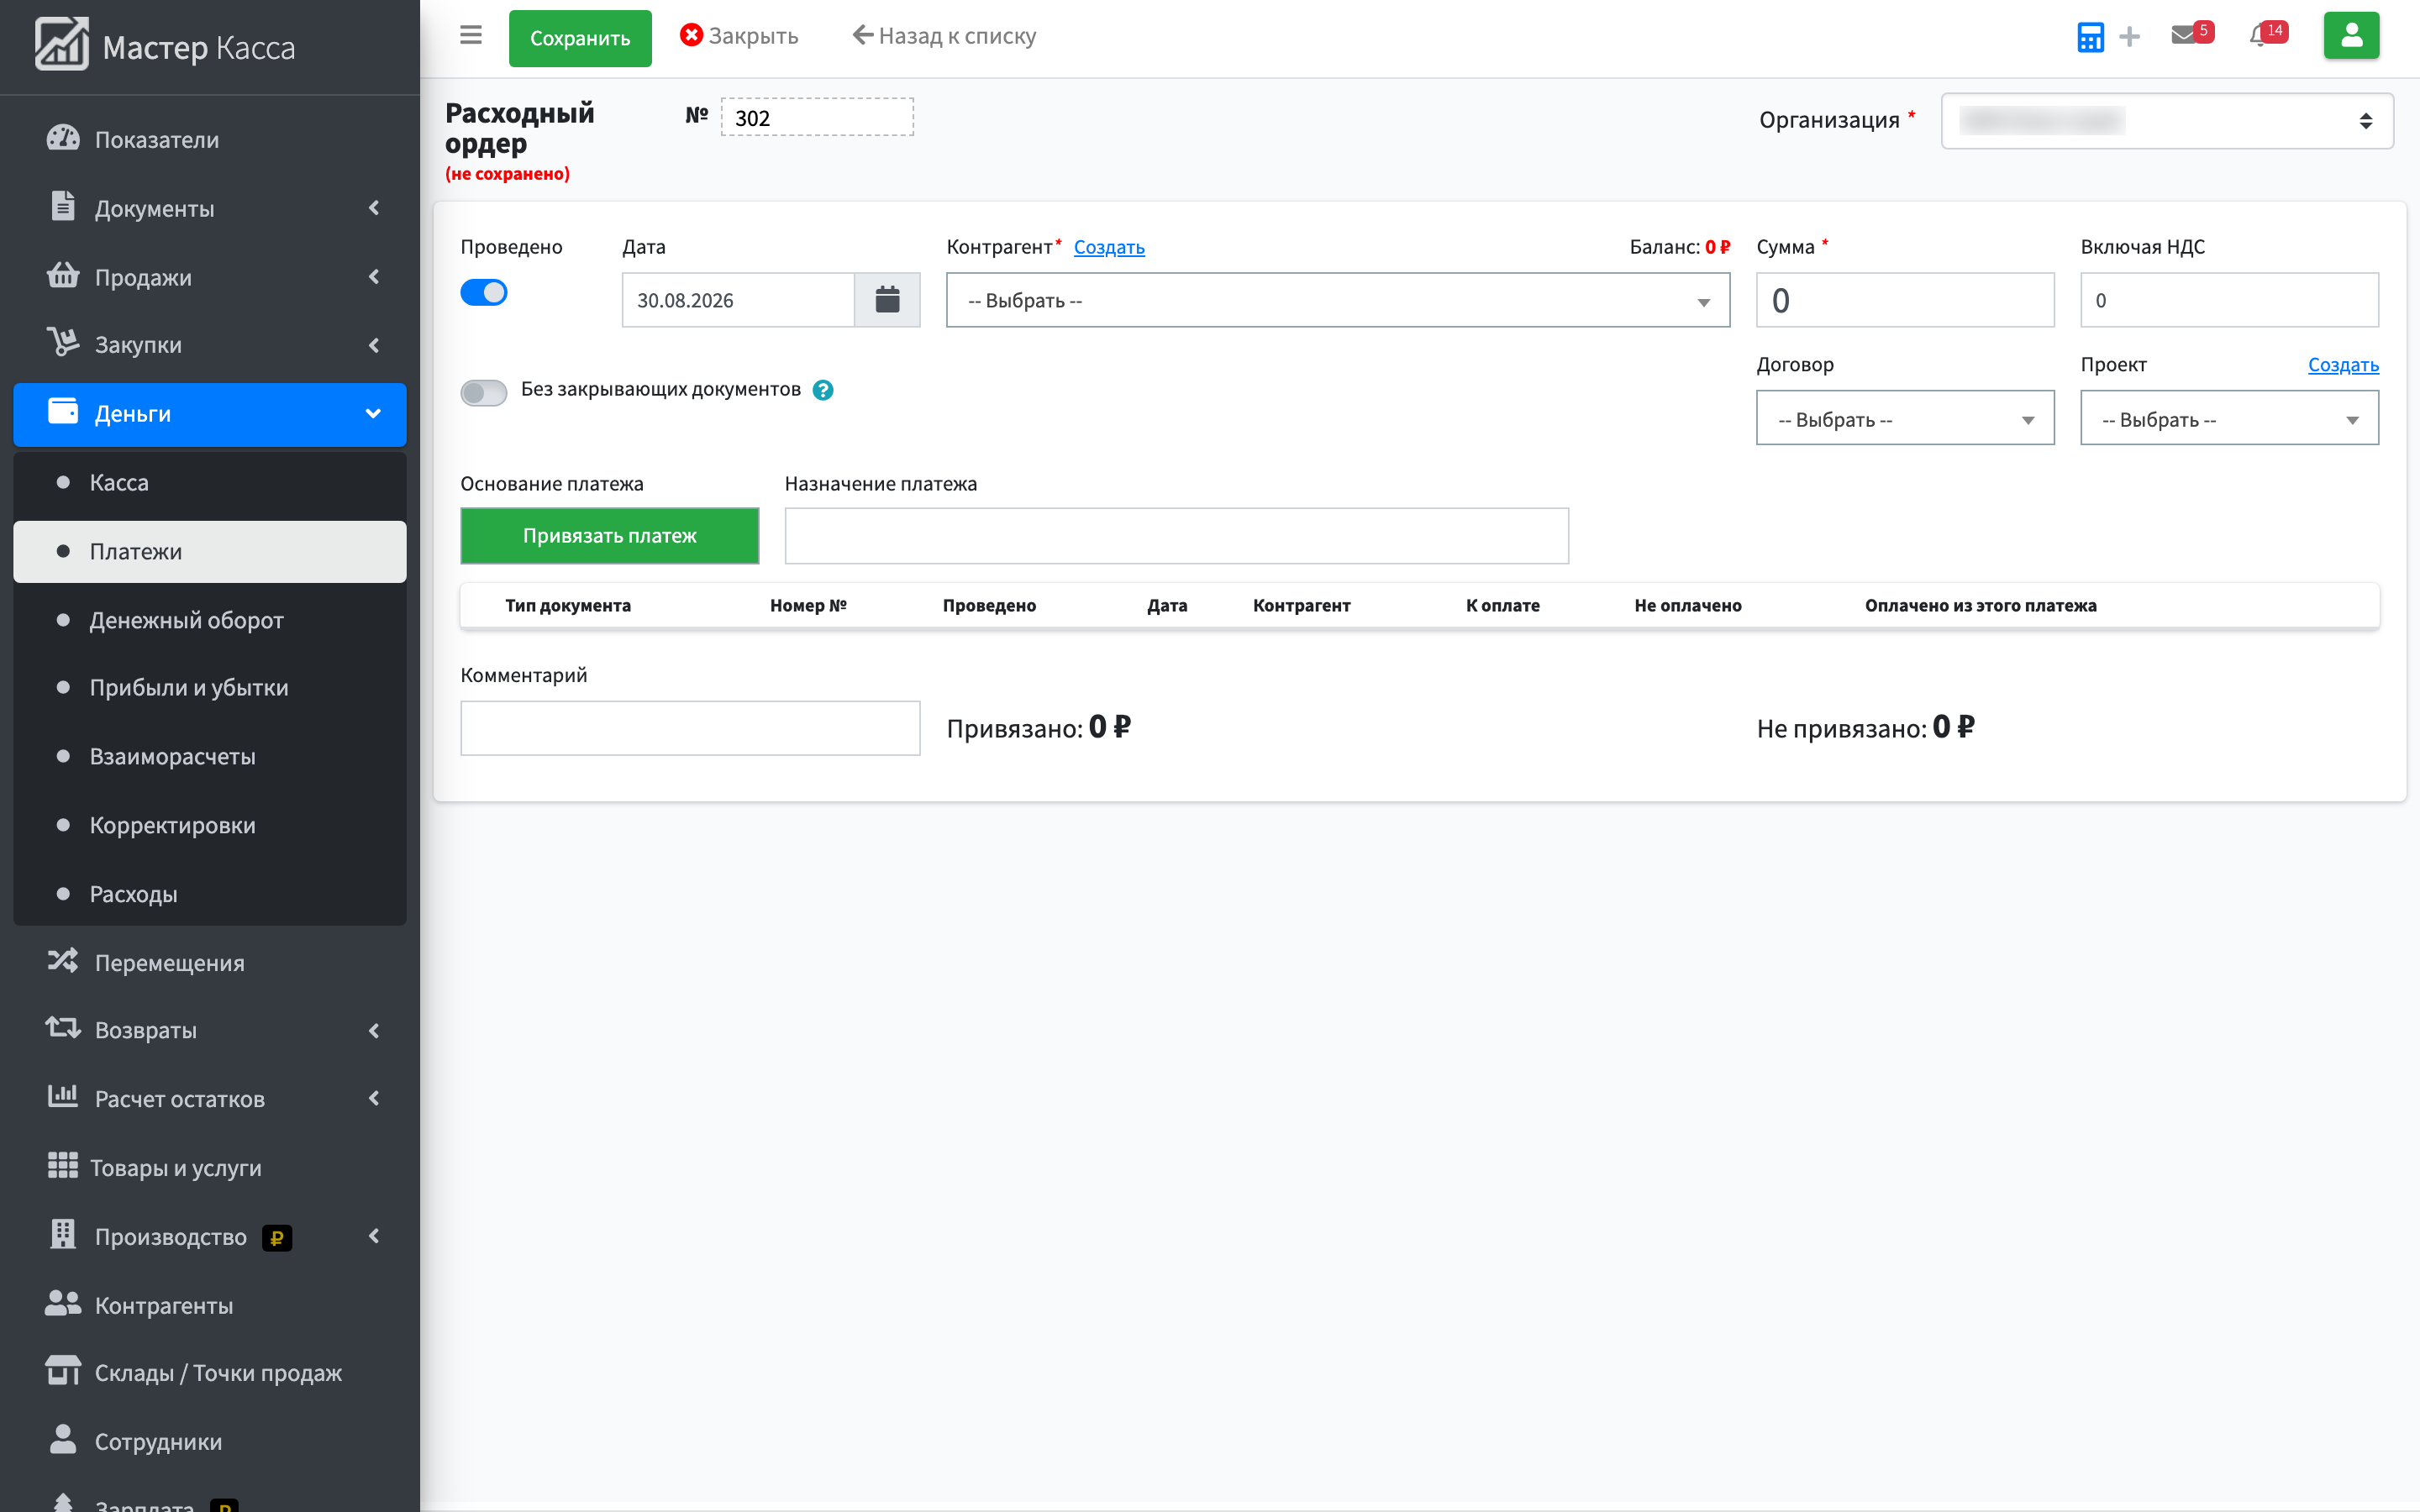Screen dimensions: 2420x1512
Task: Toggle the Проведено switch
Action: (484, 293)
